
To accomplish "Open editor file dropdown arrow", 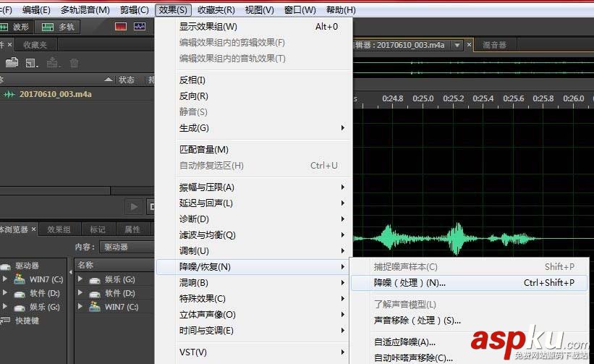I will coord(457,45).
